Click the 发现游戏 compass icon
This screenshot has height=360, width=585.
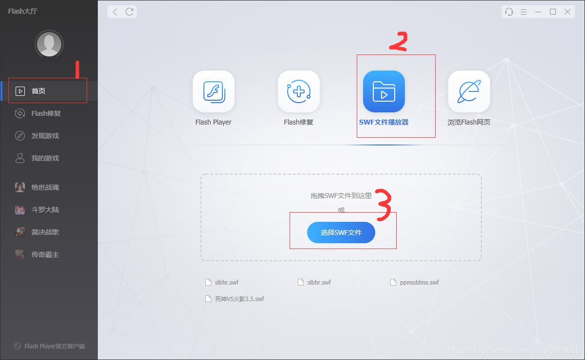(x=20, y=136)
